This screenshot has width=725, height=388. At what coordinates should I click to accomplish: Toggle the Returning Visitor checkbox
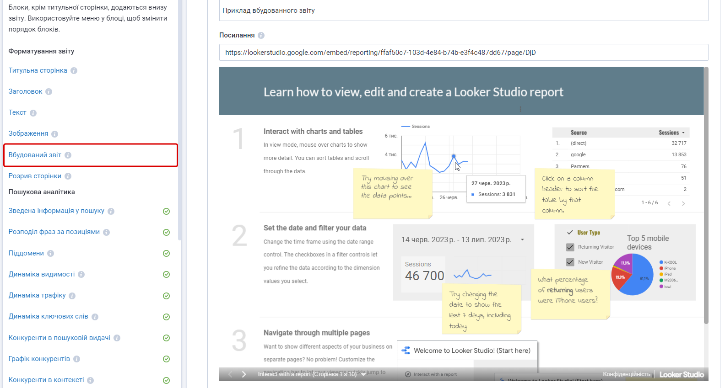click(x=570, y=247)
